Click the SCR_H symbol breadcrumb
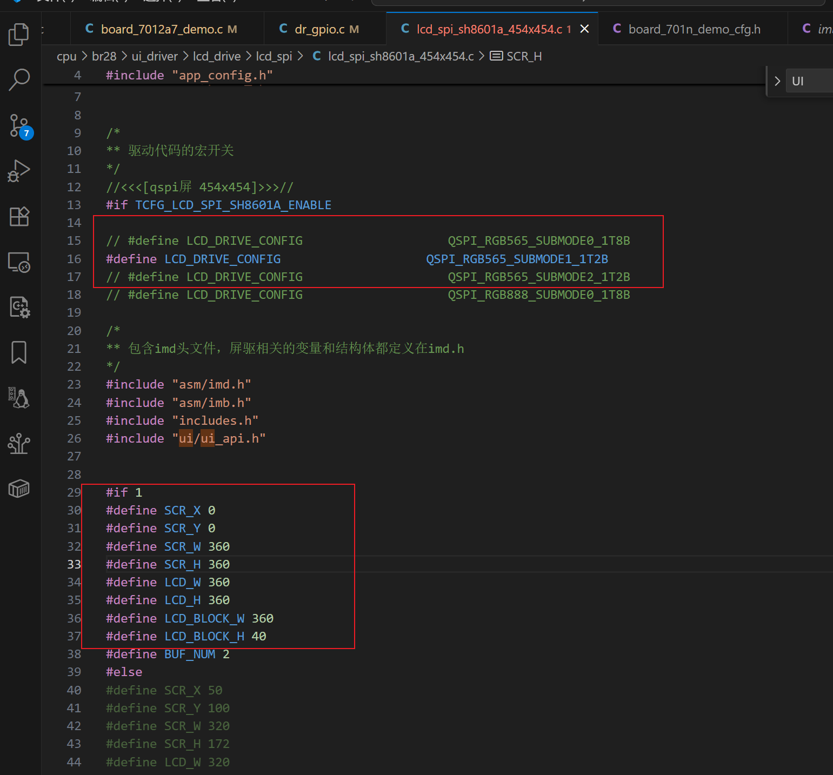 coord(524,56)
